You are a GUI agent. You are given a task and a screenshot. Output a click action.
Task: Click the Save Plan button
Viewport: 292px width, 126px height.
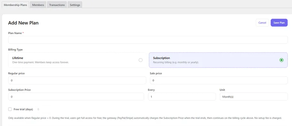[279, 23]
